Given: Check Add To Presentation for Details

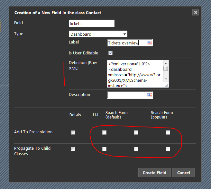Looking at the screenshot, I should 73,132.
